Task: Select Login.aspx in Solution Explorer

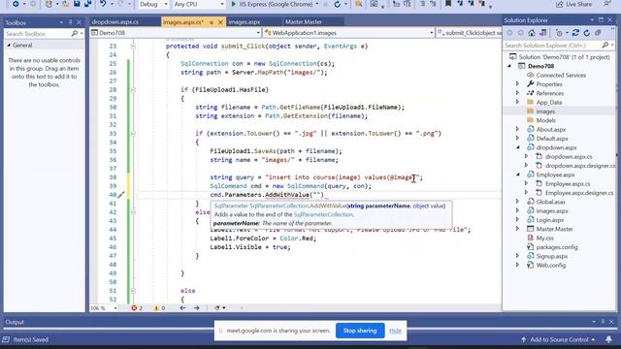Action: pos(550,220)
